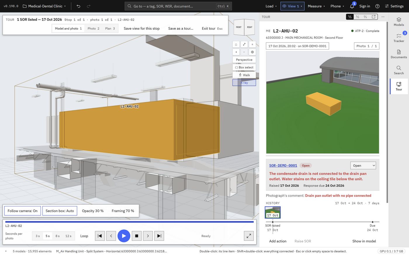Open the Load dropdown menu
Viewport: 409px width, 255px height.
pos(271,6)
